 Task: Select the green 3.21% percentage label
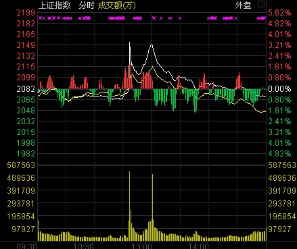[x=279, y=132]
